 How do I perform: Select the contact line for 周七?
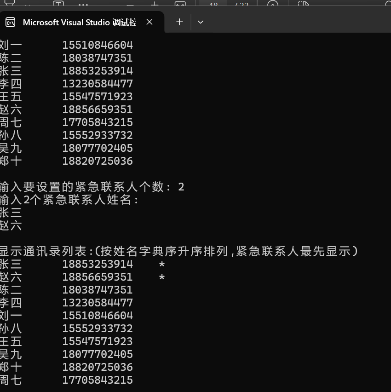coord(67,380)
